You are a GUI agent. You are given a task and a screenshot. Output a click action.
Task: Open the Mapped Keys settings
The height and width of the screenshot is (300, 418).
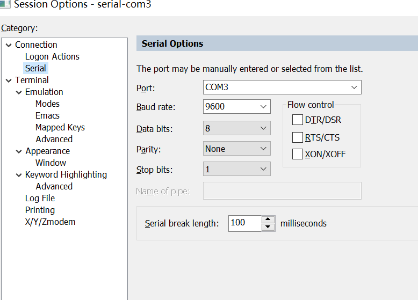60,127
